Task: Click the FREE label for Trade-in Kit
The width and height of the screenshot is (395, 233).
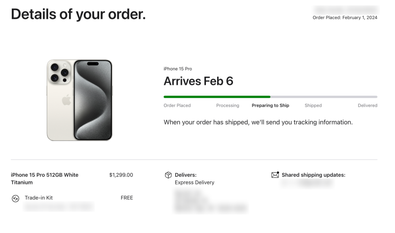Action: [x=127, y=198]
